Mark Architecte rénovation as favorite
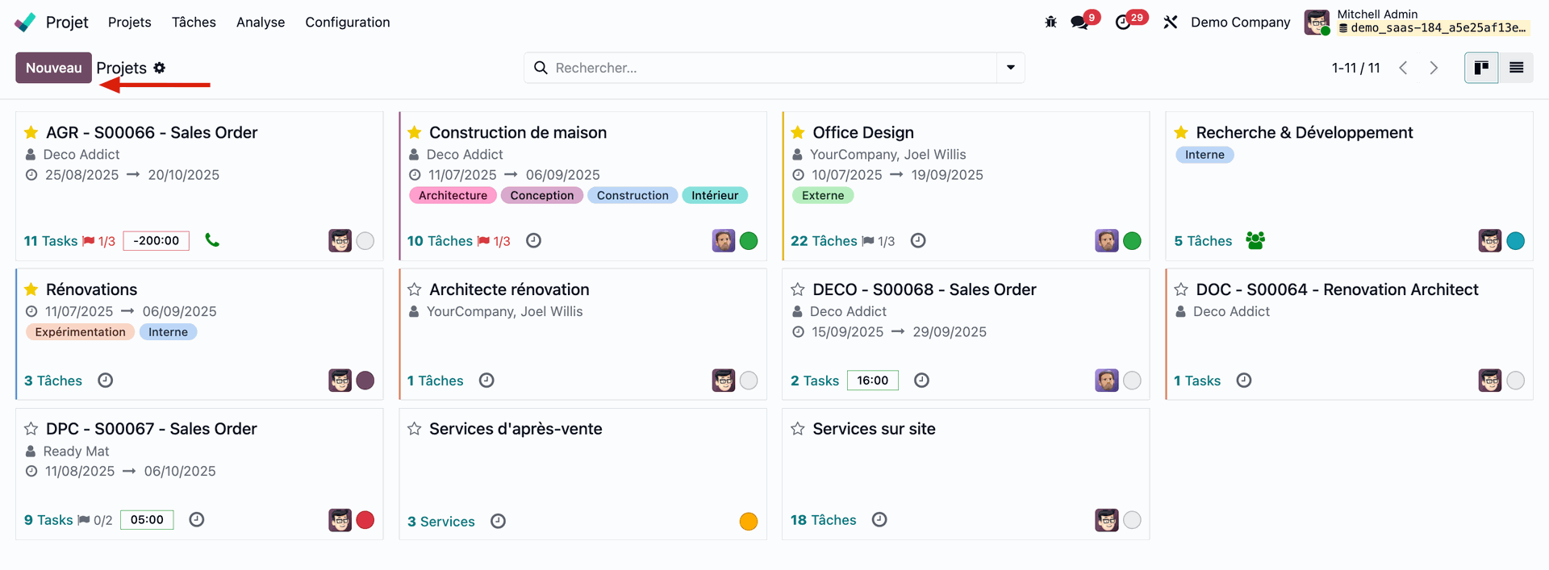The width and height of the screenshot is (1549, 570). tap(415, 289)
